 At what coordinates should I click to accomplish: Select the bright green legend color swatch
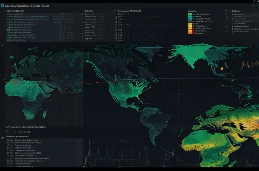point(190,14)
